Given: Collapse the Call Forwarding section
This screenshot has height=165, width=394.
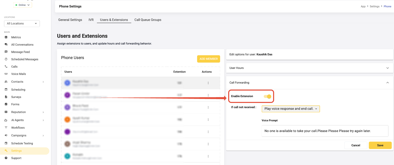Looking at the screenshot, I should (x=387, y=83).
